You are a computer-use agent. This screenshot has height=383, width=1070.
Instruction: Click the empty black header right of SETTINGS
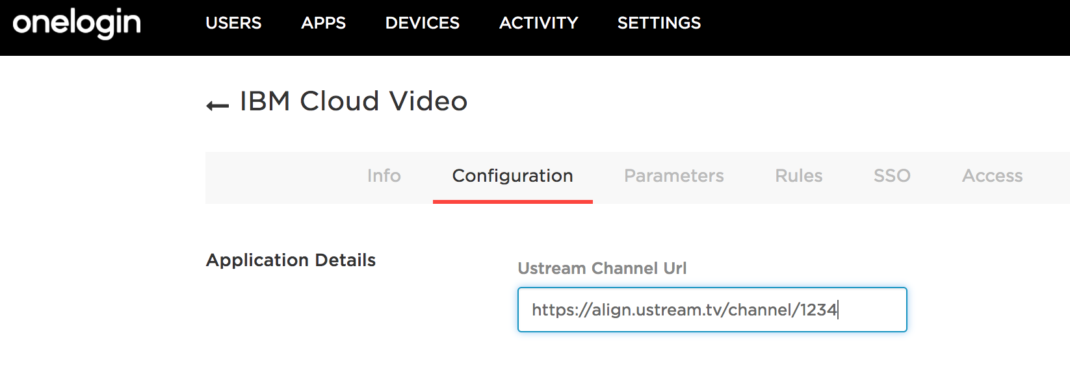coord(884,27)
